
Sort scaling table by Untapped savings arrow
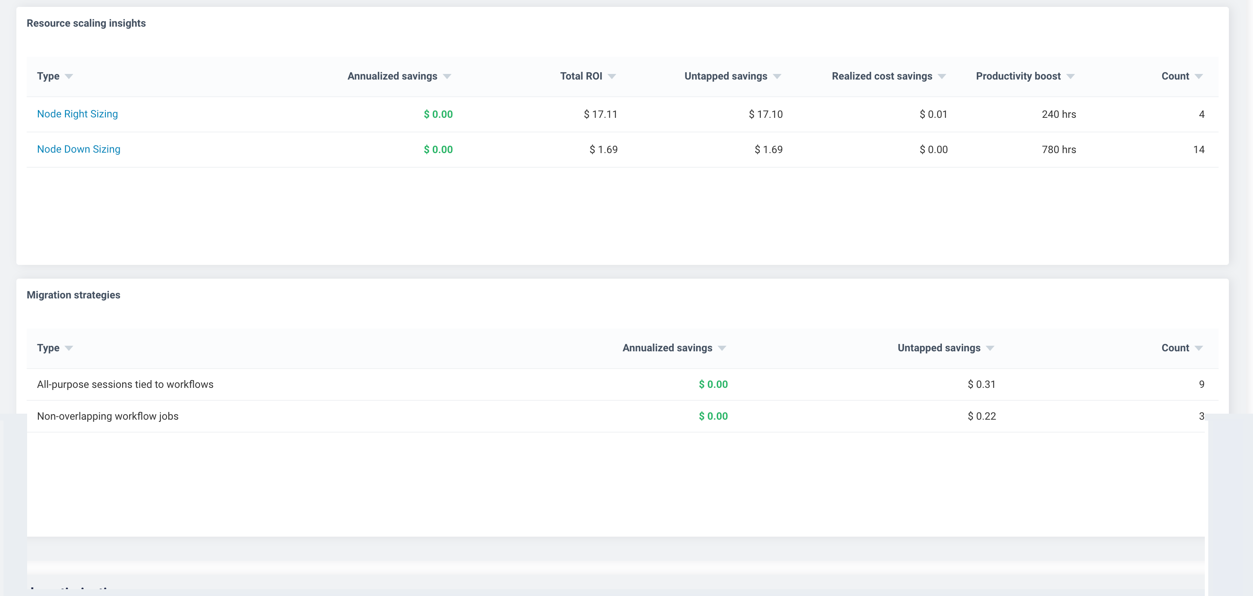click(777, 76)
